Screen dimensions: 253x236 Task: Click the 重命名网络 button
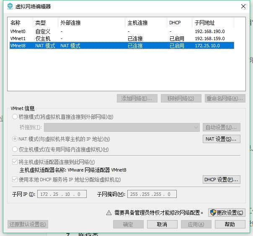225,98
